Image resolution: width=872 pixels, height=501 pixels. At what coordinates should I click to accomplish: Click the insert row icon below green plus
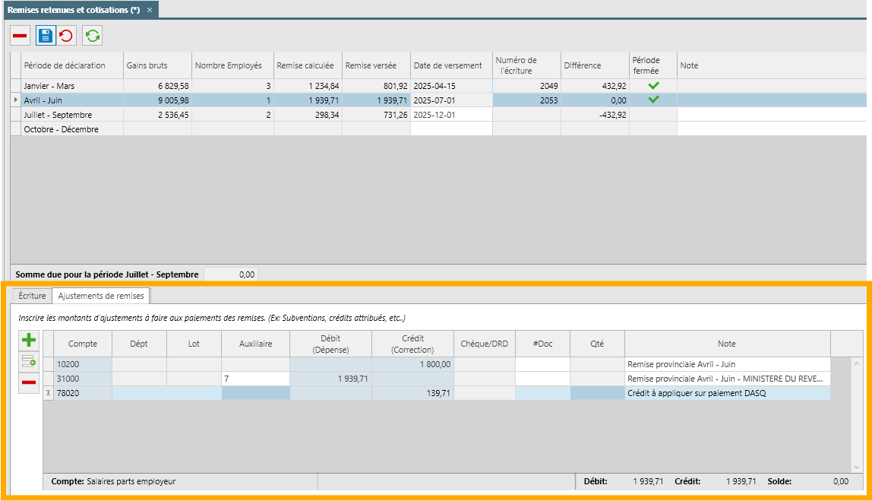click(x=29, y=362)
